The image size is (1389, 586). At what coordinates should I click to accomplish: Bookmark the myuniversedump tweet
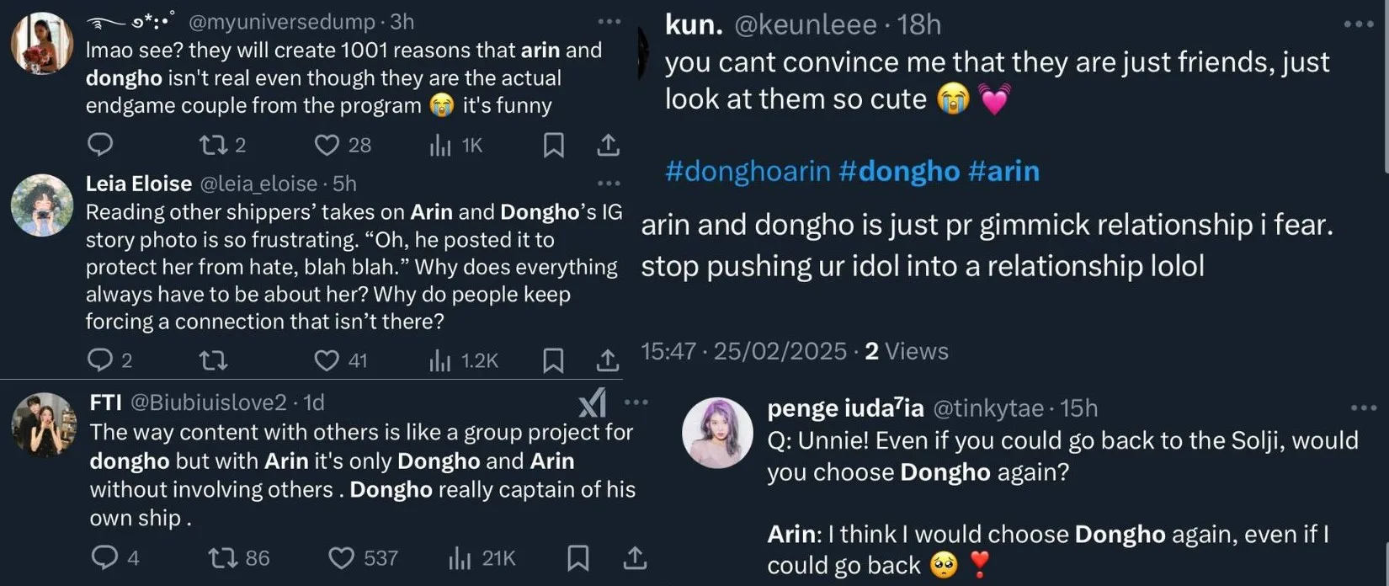(553, 145)
